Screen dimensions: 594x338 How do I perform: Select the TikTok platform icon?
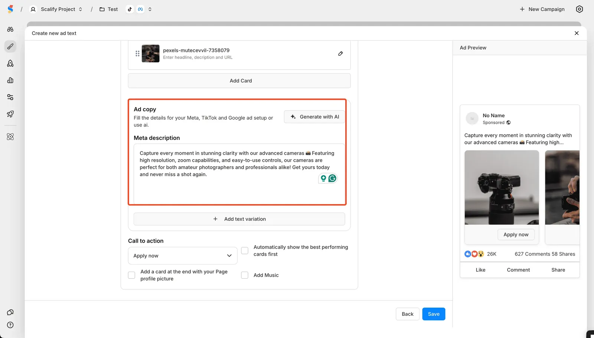130,9
